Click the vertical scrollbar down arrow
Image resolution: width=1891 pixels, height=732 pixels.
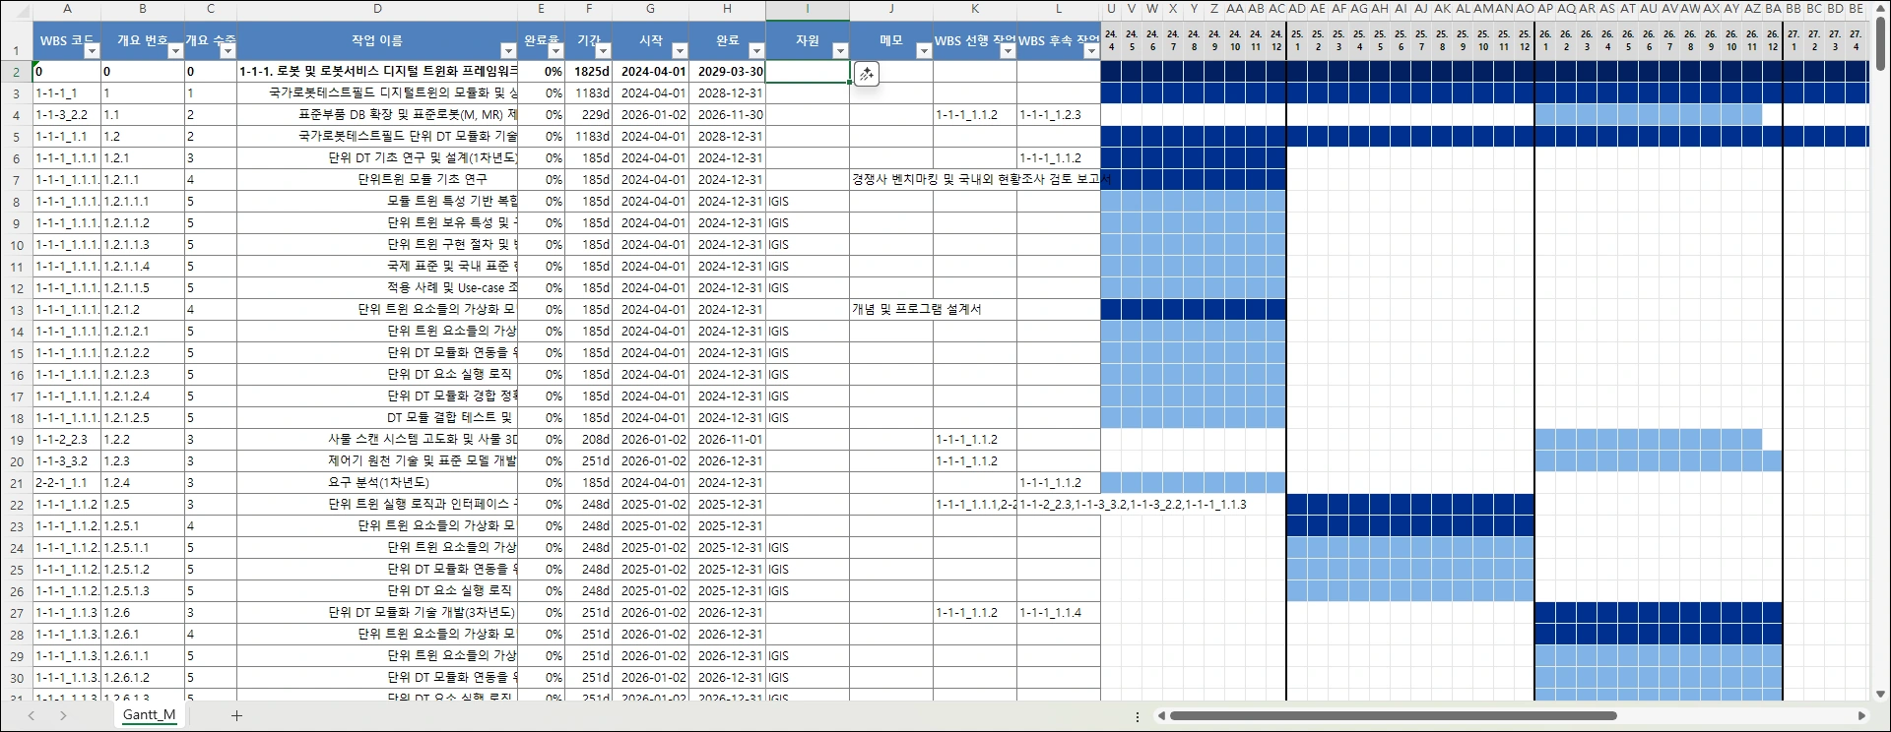pos(1880,694)
